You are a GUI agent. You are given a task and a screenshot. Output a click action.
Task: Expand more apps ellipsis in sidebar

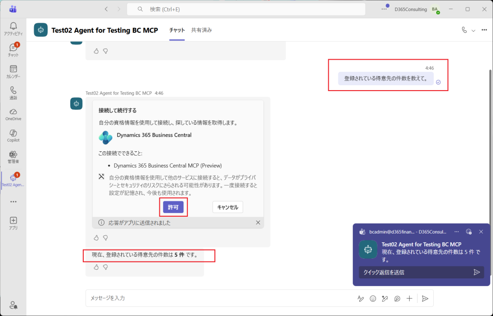pos(13,201)
